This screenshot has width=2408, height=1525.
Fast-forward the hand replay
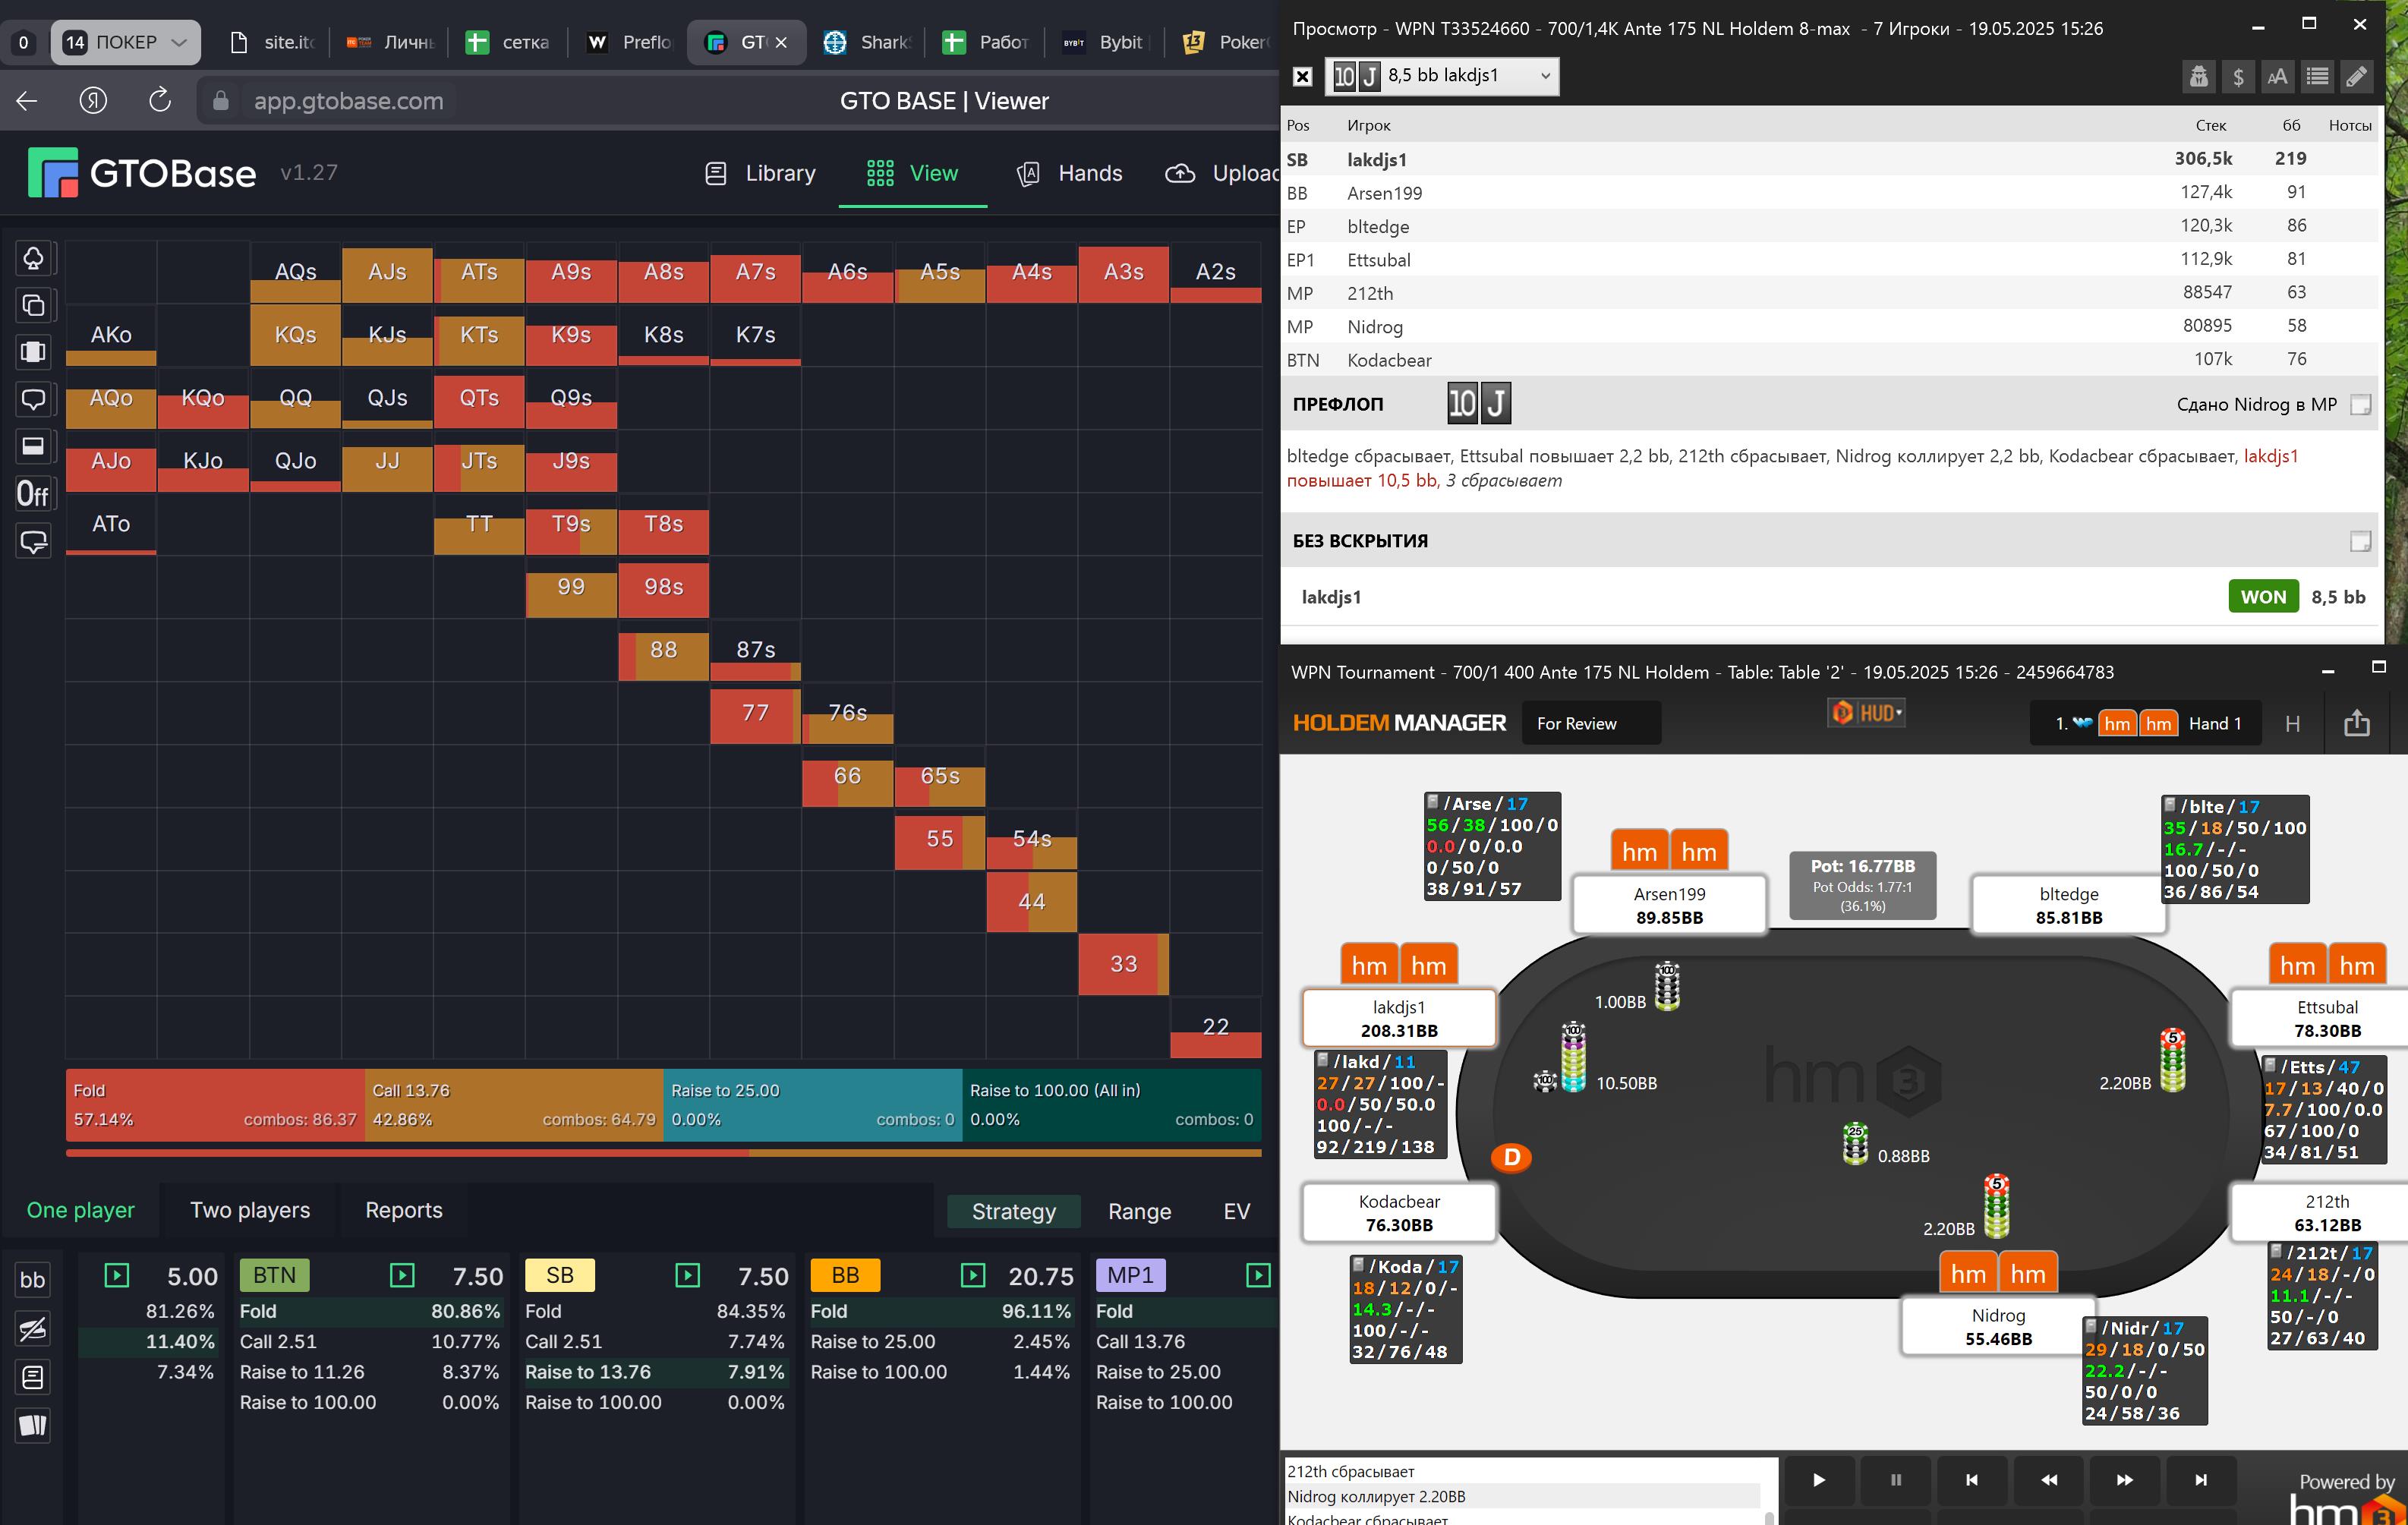tap(2125, 1480)
